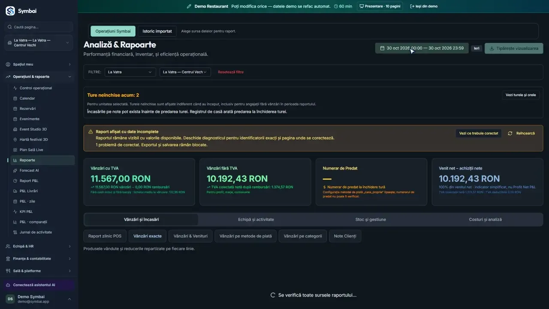Open Evenimente from the sidebar
Image resolution: width=549 pixels, height=309 pixels.
click(x=42, y=119)
